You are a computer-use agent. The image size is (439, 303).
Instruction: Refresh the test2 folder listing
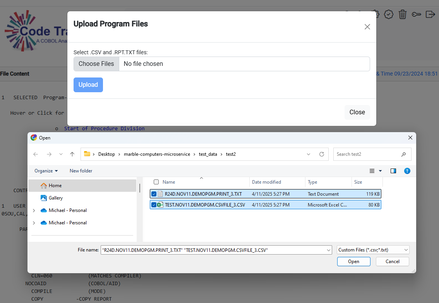coord(321,154)
